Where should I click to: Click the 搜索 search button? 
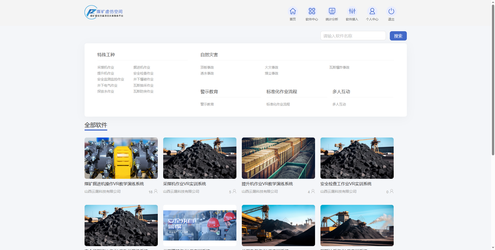398,36
